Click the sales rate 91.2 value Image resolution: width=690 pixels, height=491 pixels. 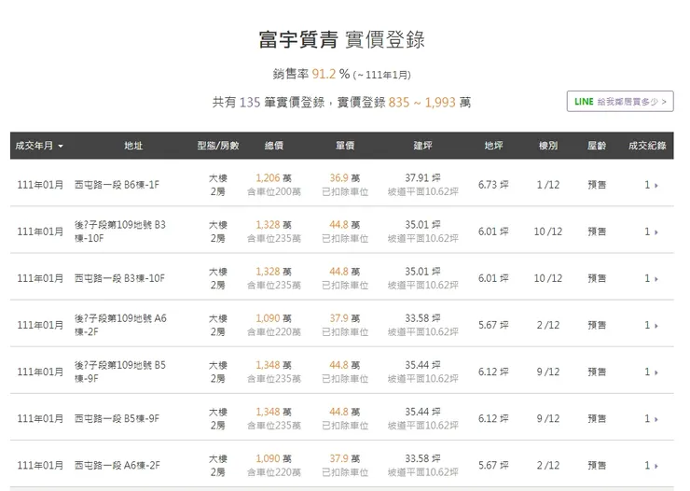tap(324, 74)
